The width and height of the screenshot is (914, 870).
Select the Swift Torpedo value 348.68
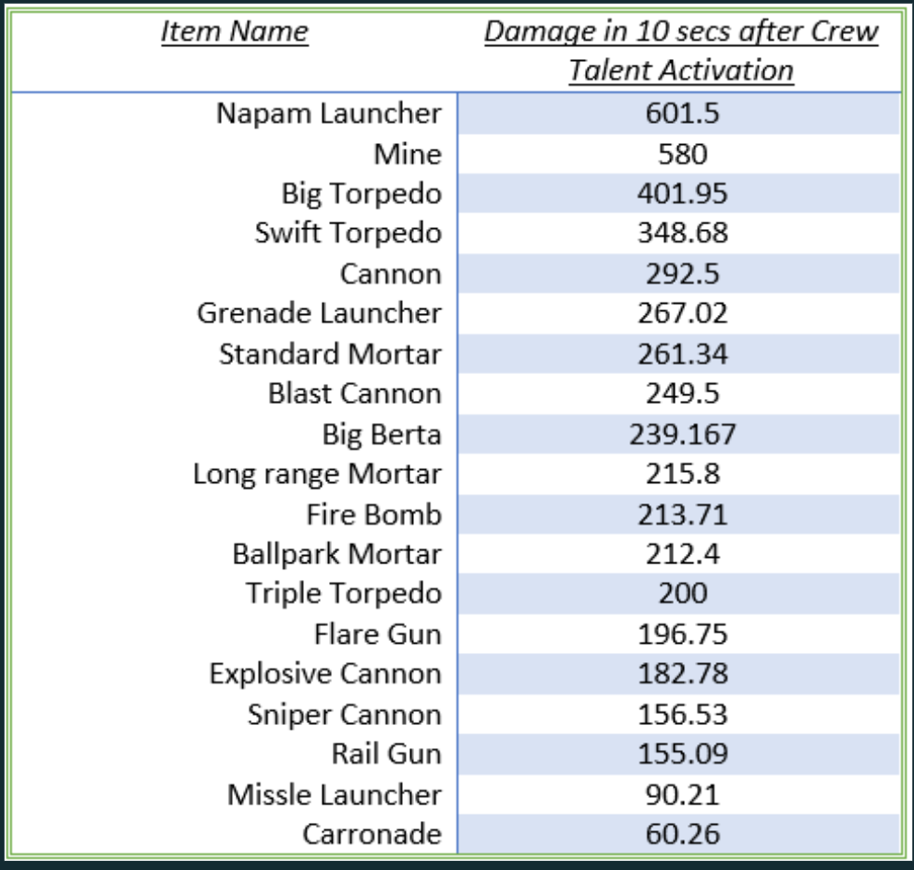point(680,234)
